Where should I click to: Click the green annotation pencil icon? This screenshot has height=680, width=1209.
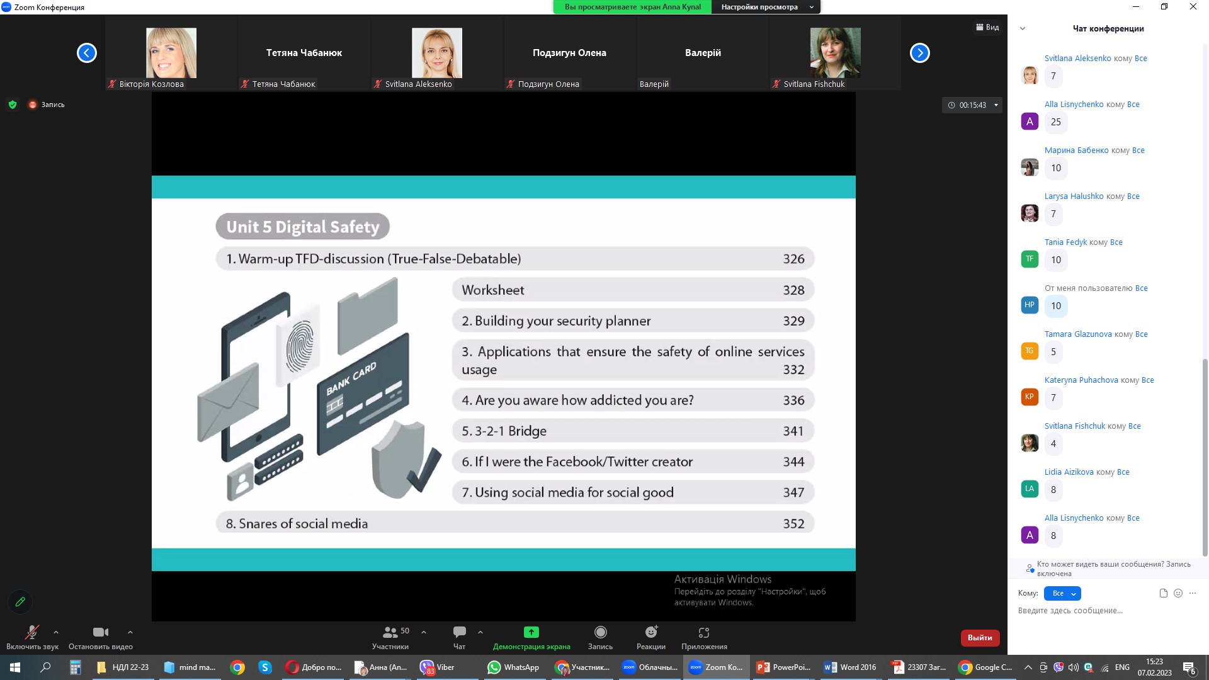pyautogui.click(x=20, y=602)
